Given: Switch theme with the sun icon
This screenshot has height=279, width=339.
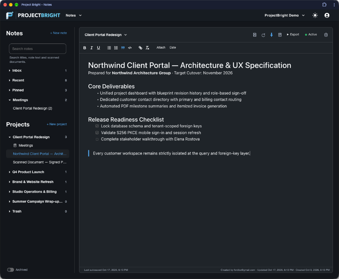Looking at the screenshot, I should 315,15.
